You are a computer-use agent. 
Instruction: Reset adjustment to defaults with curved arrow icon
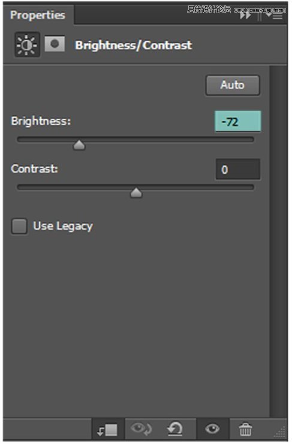pos(175,429)
